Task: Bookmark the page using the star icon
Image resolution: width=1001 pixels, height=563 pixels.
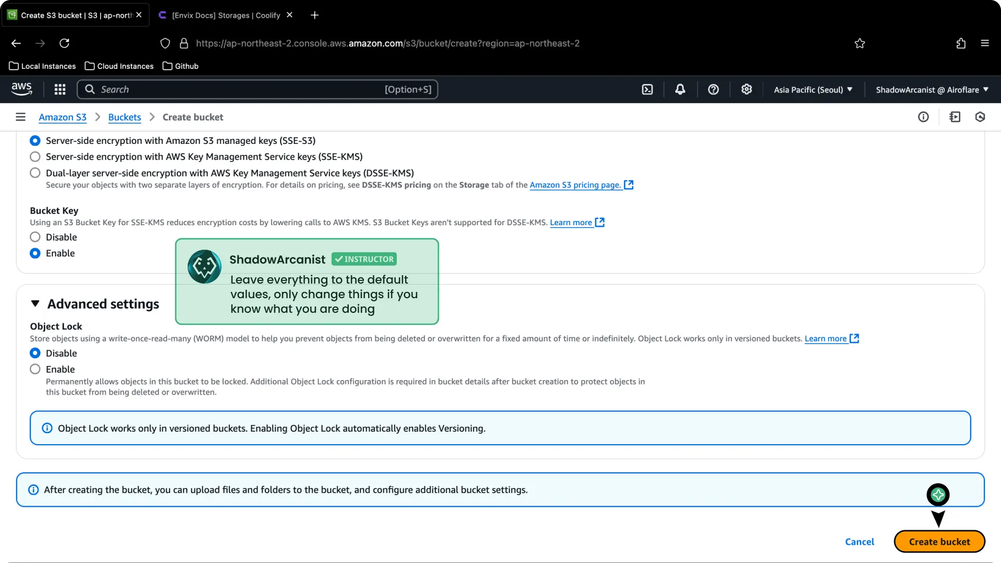Action: tap(860, 43)
